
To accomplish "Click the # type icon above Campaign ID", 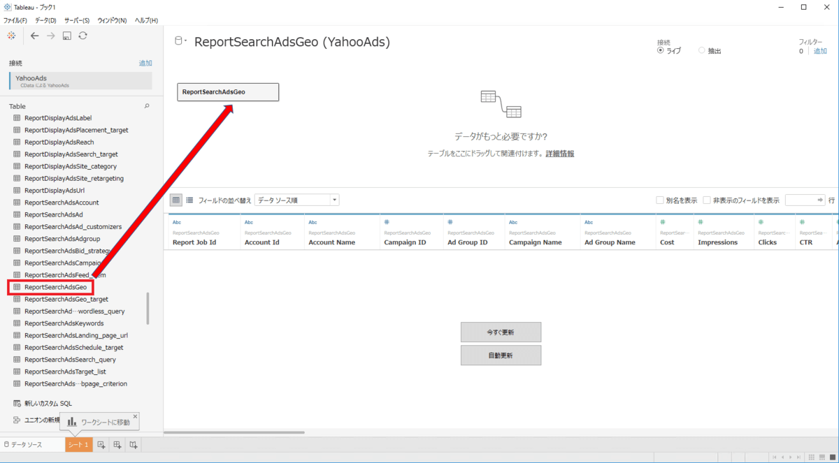I will pyautogui.click(x=387, y=223).
